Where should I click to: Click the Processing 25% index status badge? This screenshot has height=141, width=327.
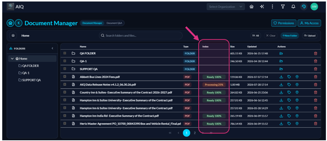(214, 85)
